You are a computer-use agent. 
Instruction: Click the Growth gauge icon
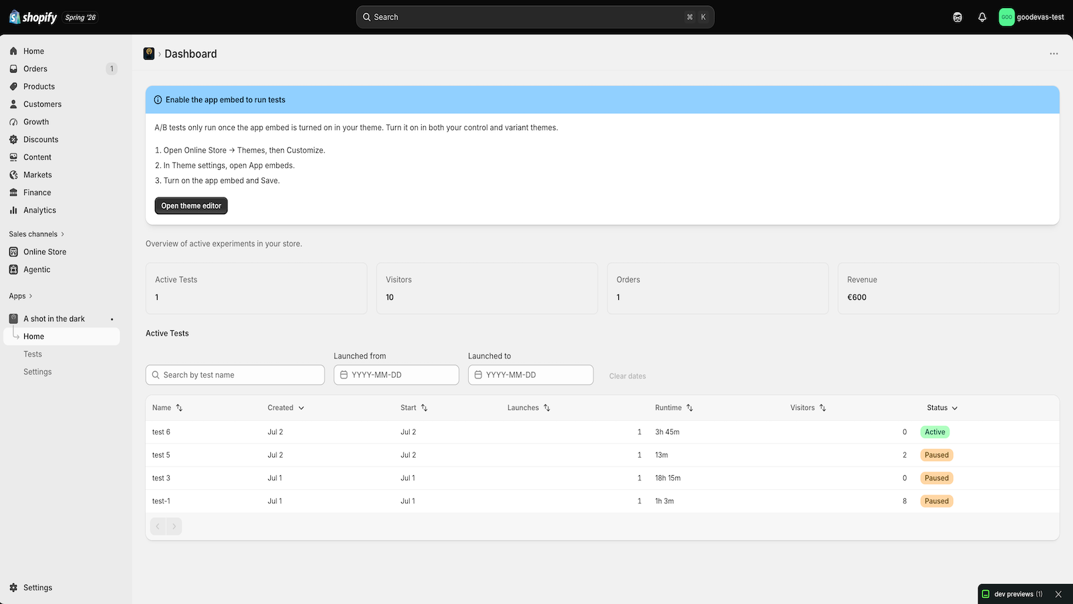coord(13,122)
